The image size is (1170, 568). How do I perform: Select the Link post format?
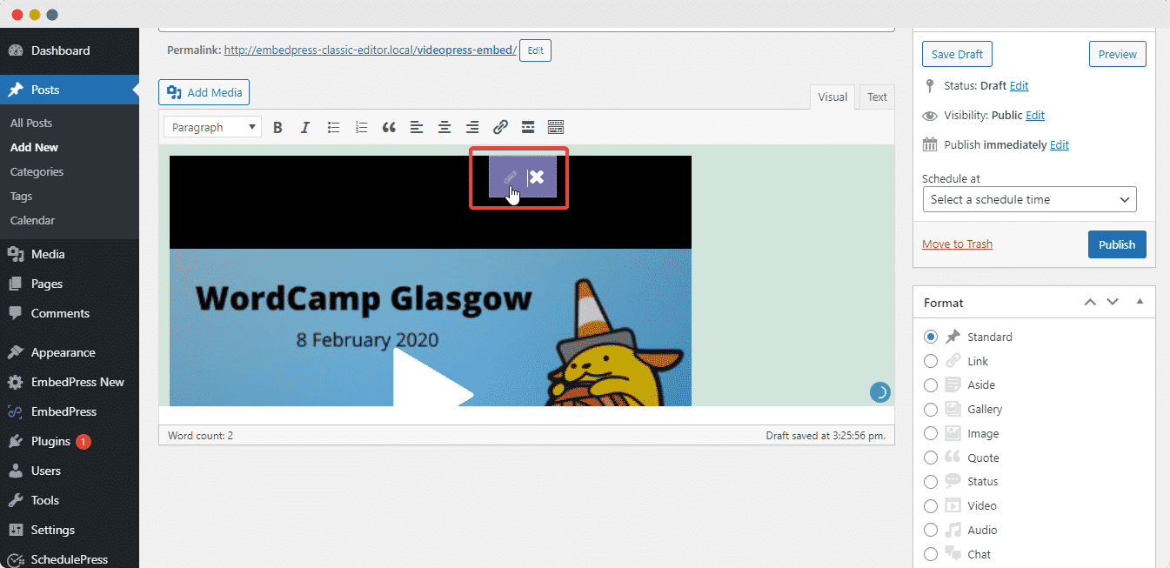pos(931,361)
